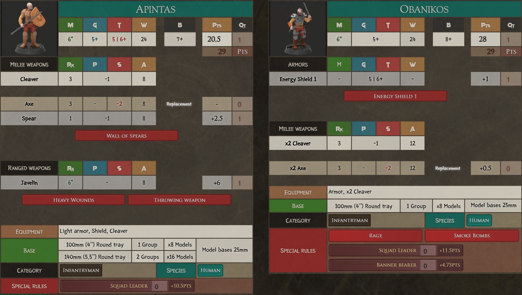522x295 pixels.
Task: Click the Rg range header in Ranged Weapons
Action: [x=70, y=168]
